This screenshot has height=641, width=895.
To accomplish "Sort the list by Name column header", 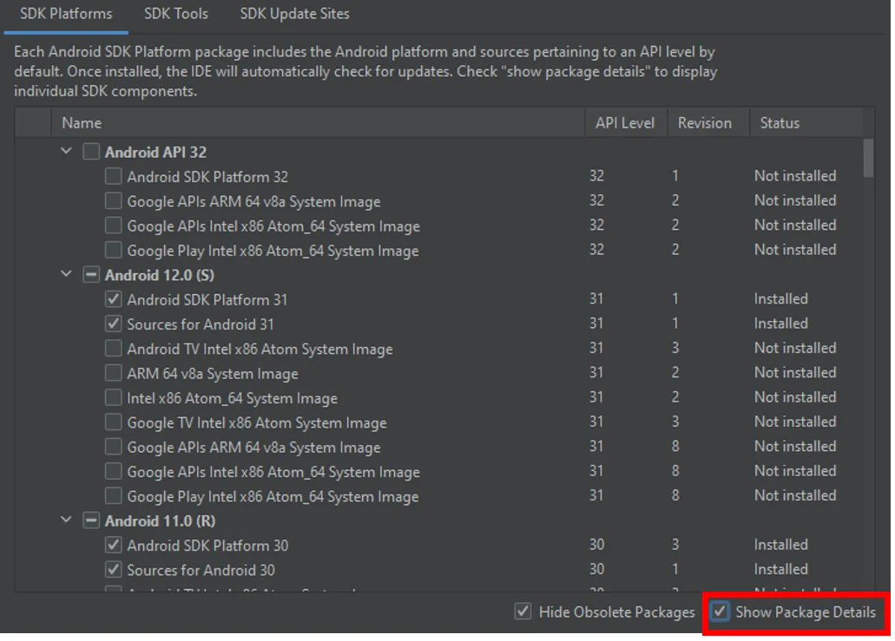I will click(x=82, y=123).
